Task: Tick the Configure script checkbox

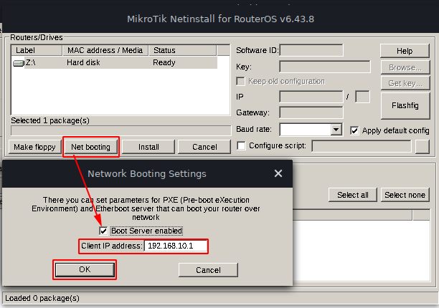Action: (241, 145)
